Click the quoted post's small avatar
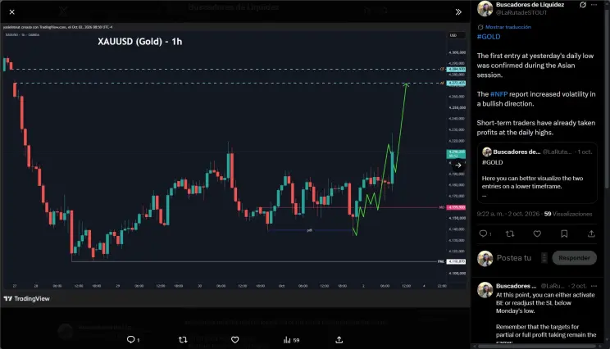The width and height of the screenshot is (610, 349). [x=487, y=152]
